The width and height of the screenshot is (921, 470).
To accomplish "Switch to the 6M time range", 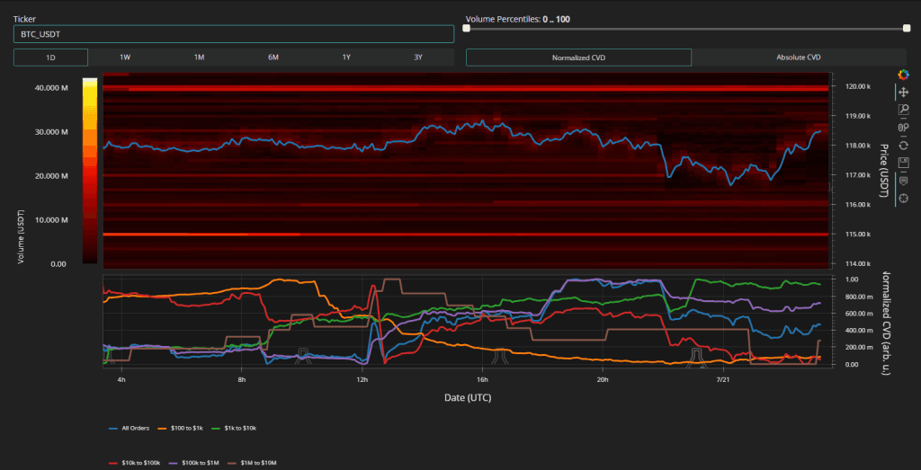I will (x=273, y=58).
